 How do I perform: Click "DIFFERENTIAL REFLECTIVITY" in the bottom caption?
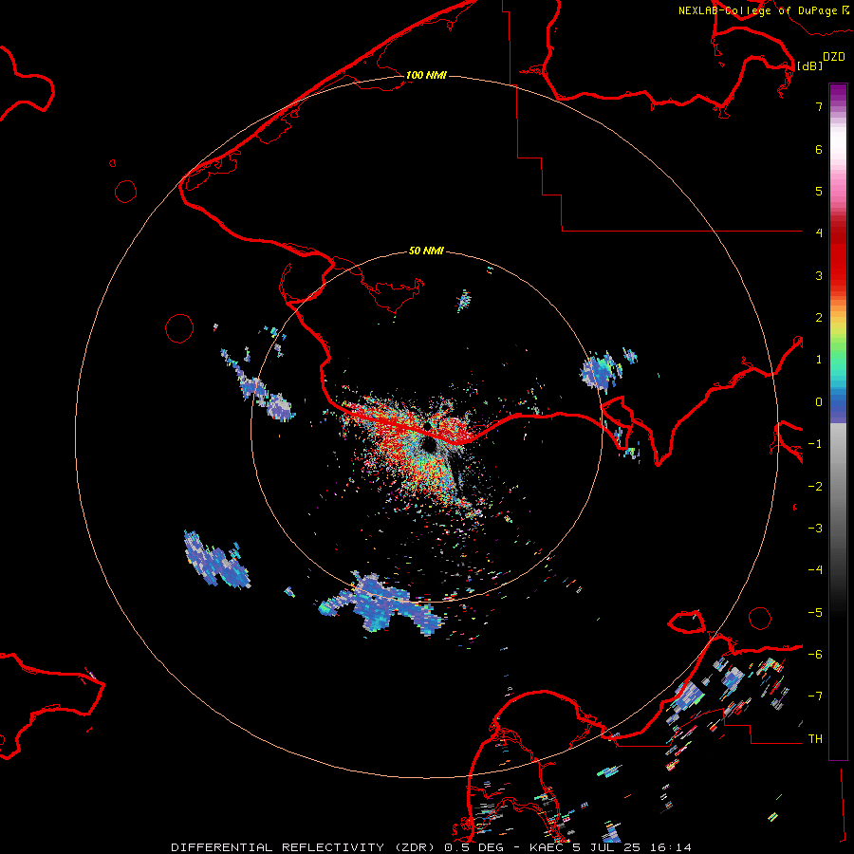pos(278,847)
